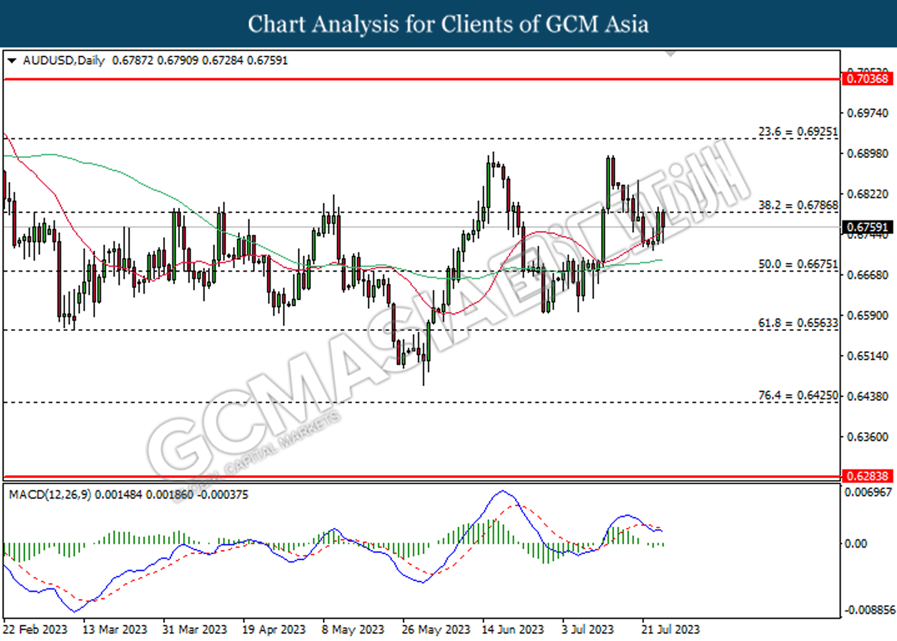Viewport: 897px width, 641px height.
Task: Select the Fibonacci label 76.4 = 0.64250
Action: [798, 396]
